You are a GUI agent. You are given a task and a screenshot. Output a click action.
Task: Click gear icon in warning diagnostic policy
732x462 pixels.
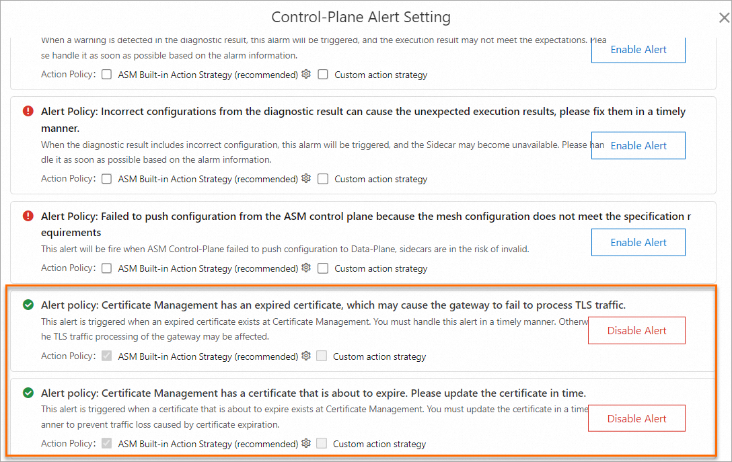point(306,74)
